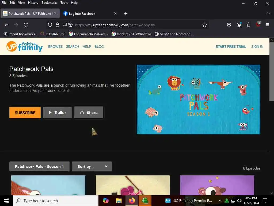Open the File menu
This screenshot has height=206, width=274.
[x=4, y=3]
